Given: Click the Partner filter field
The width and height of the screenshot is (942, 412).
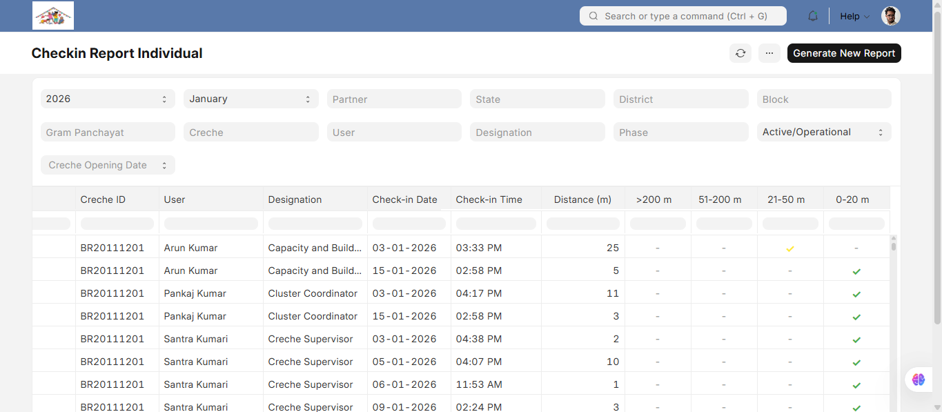Looking at the screenshot, I should 394,99.
